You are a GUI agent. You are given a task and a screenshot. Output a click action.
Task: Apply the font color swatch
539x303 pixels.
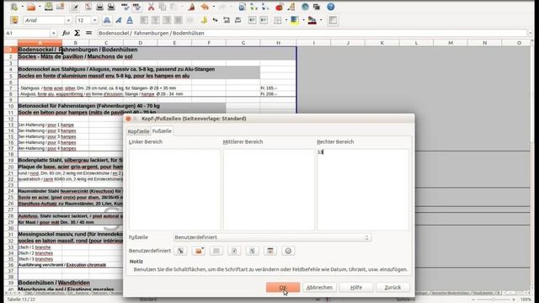click(312, 20)
